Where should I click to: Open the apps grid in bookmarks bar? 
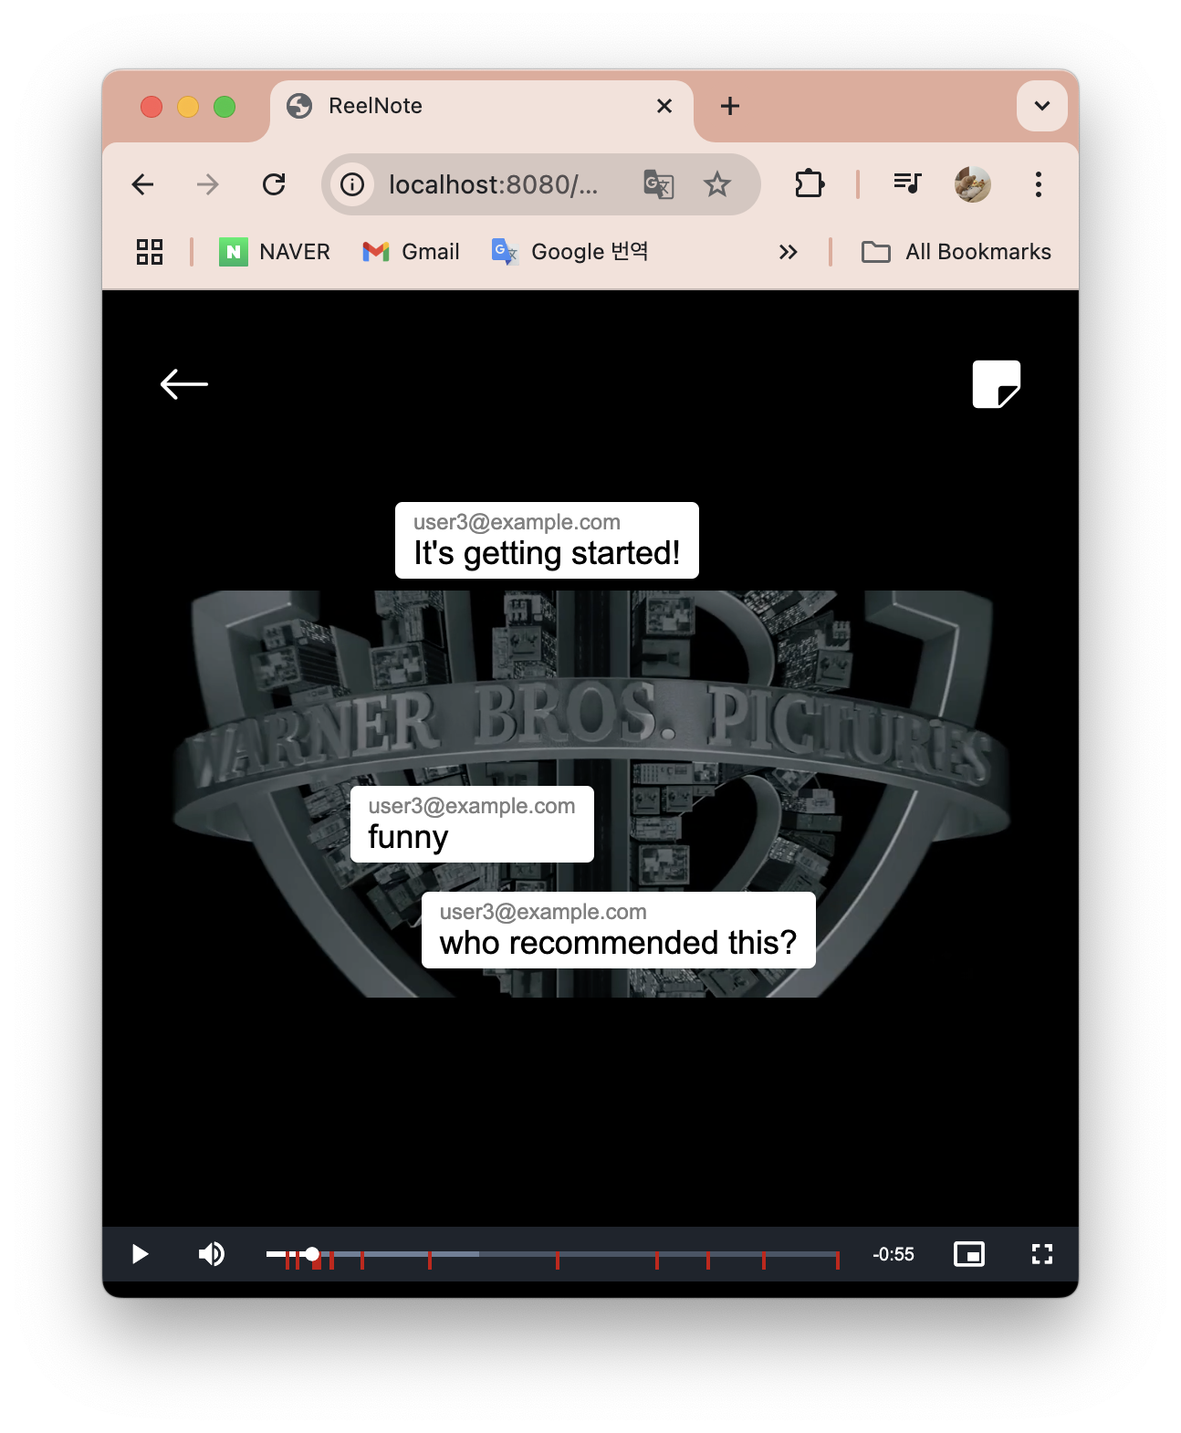click(x=150, y=252)
